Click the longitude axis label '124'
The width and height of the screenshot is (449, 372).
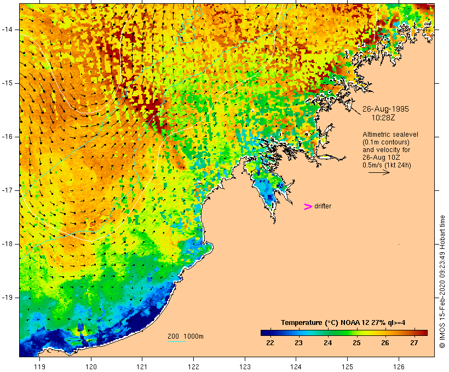[x=296, y=367]
